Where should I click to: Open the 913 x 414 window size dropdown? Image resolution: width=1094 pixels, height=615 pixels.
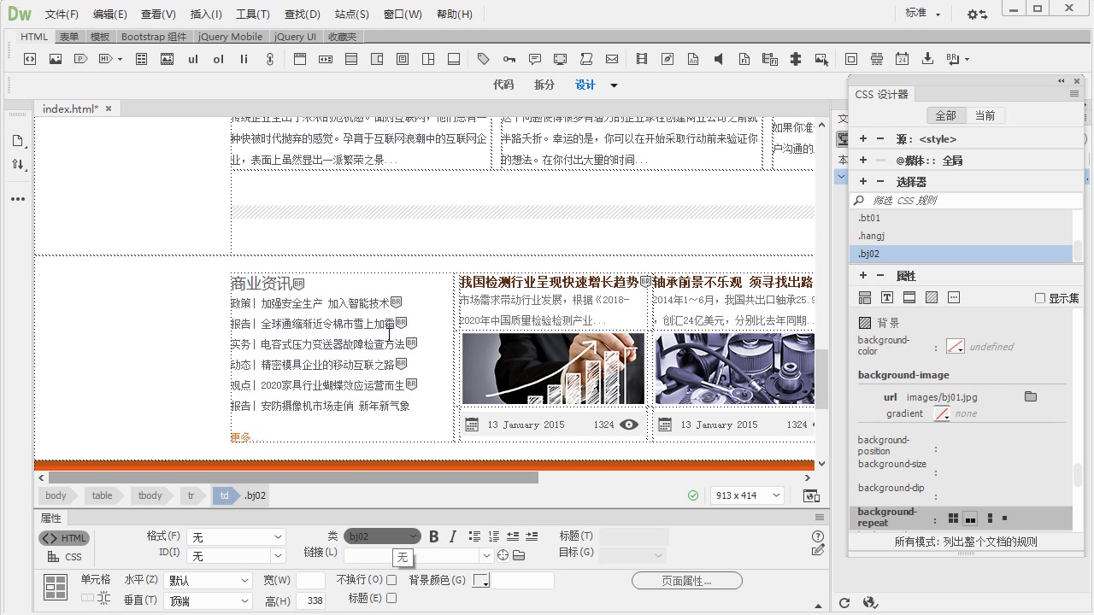pos(748,495)
